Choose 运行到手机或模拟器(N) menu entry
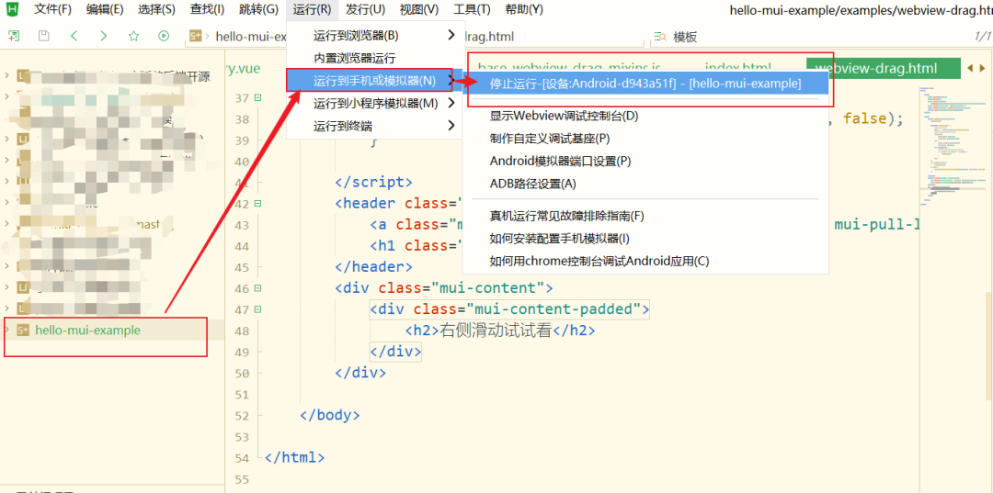The height and width of the screenshot is (493, 993). (374, 80)
